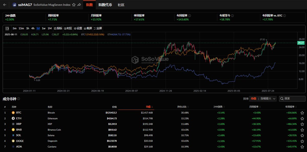Switch to the 社区 tab
This screenshot has height=152, width=307.
coord(121,5)
